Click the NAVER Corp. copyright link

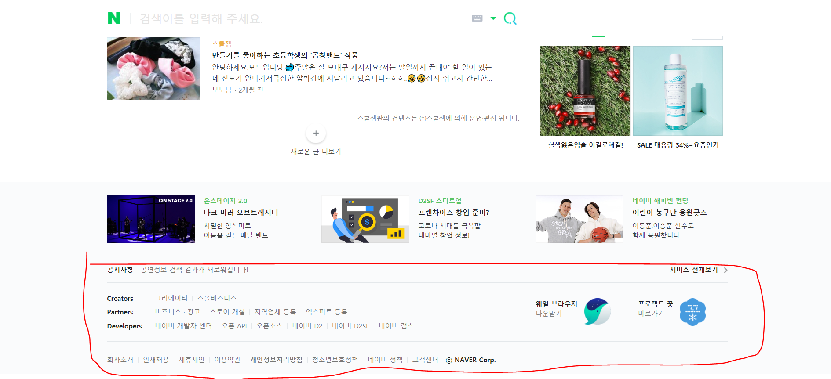(x=471, y=360)
